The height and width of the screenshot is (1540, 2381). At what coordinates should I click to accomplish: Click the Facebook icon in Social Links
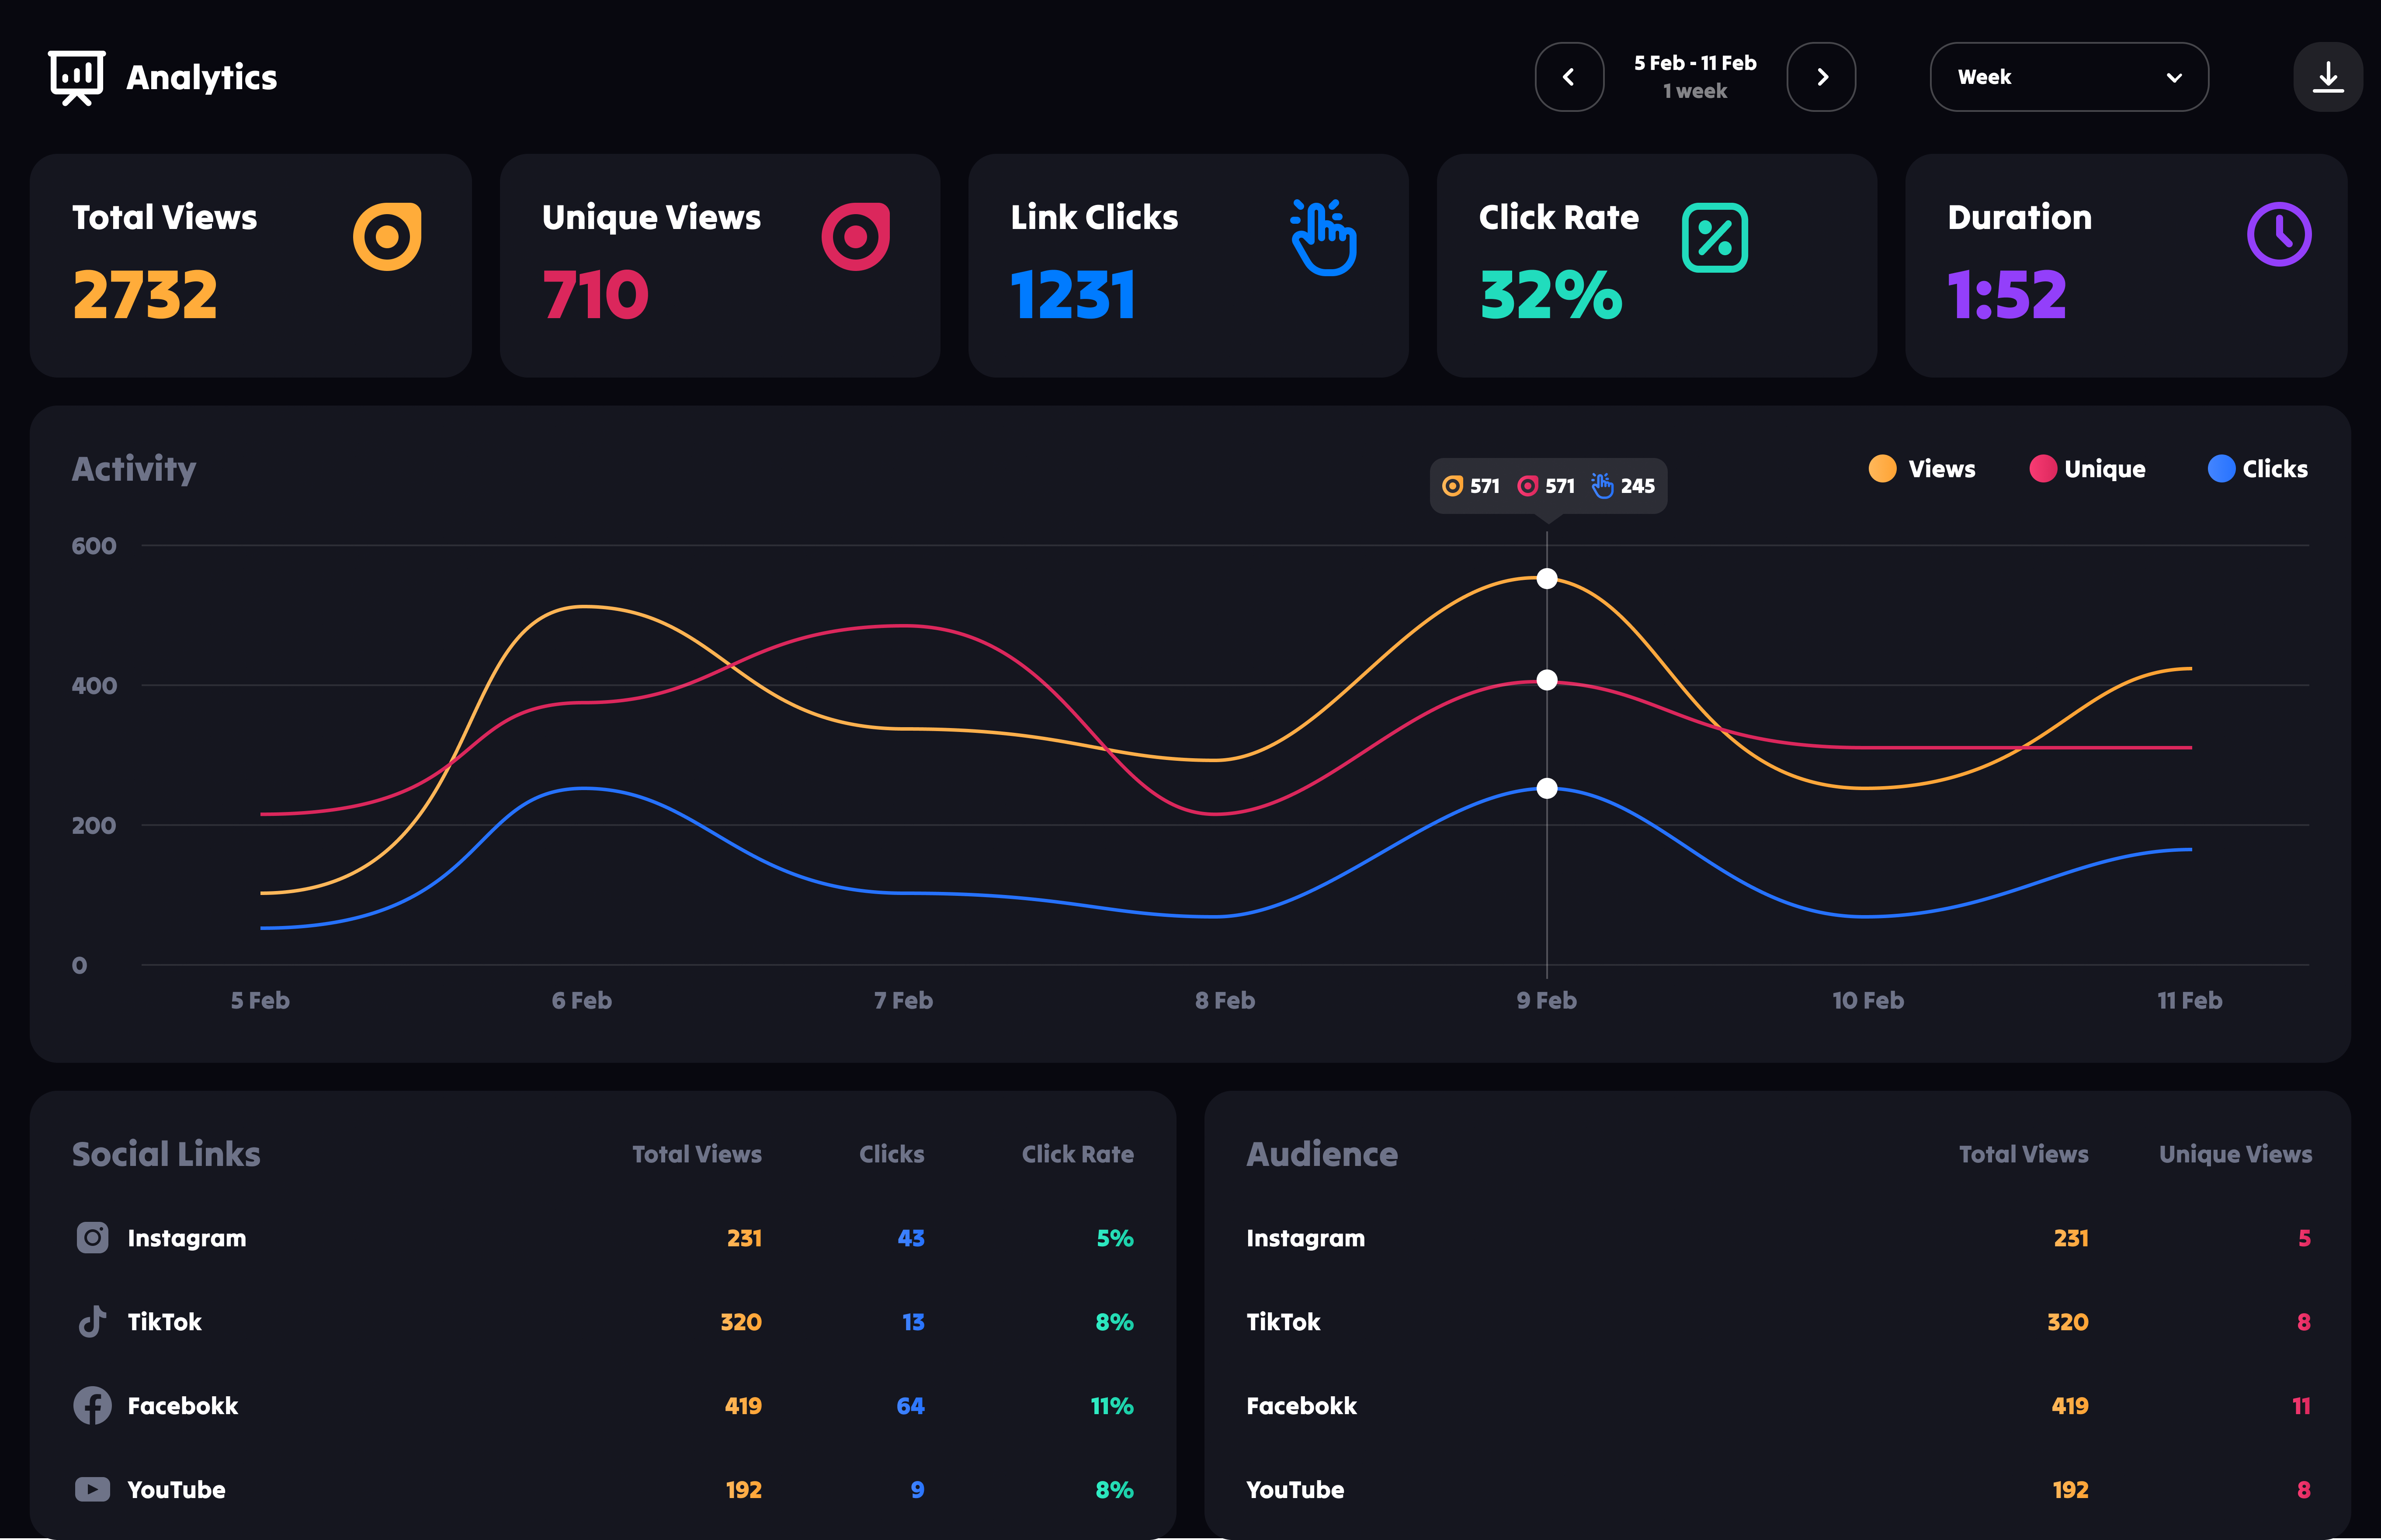tap(93, 1405)
